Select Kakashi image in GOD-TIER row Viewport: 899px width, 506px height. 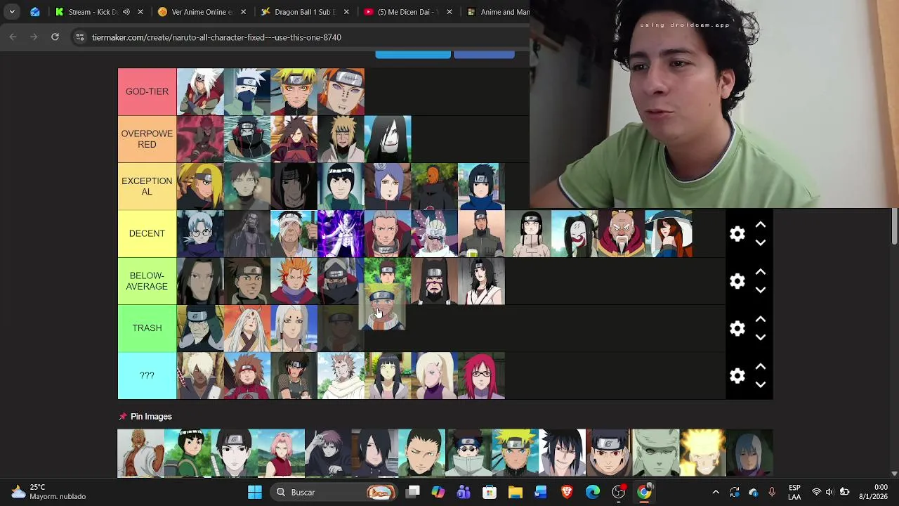pyautogui.click(x=247, y=91)
